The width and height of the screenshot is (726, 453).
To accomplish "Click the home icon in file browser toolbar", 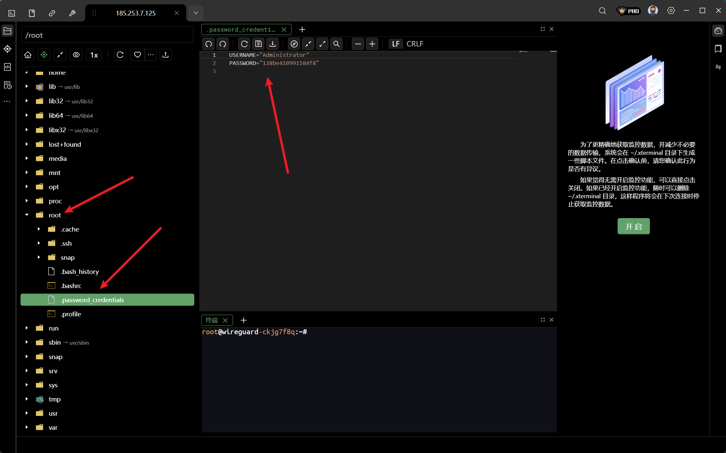I will (x=28, y=55).
